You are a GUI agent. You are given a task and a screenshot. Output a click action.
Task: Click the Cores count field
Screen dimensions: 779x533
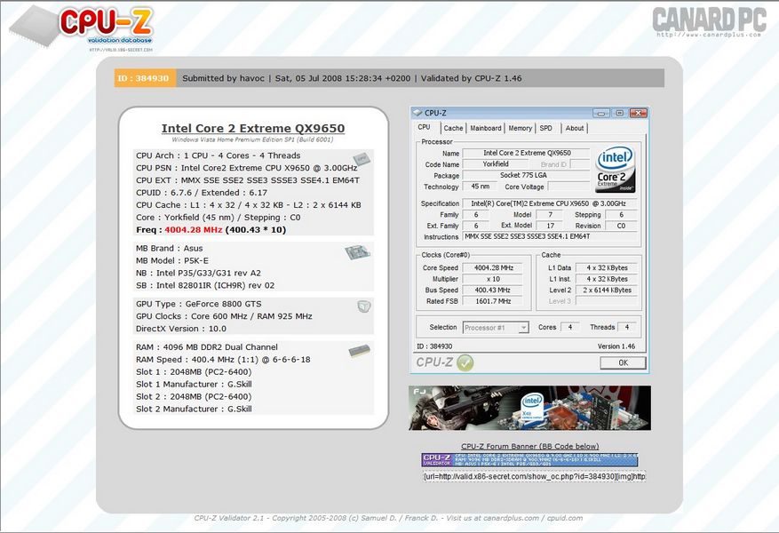(x=570, y=327)
